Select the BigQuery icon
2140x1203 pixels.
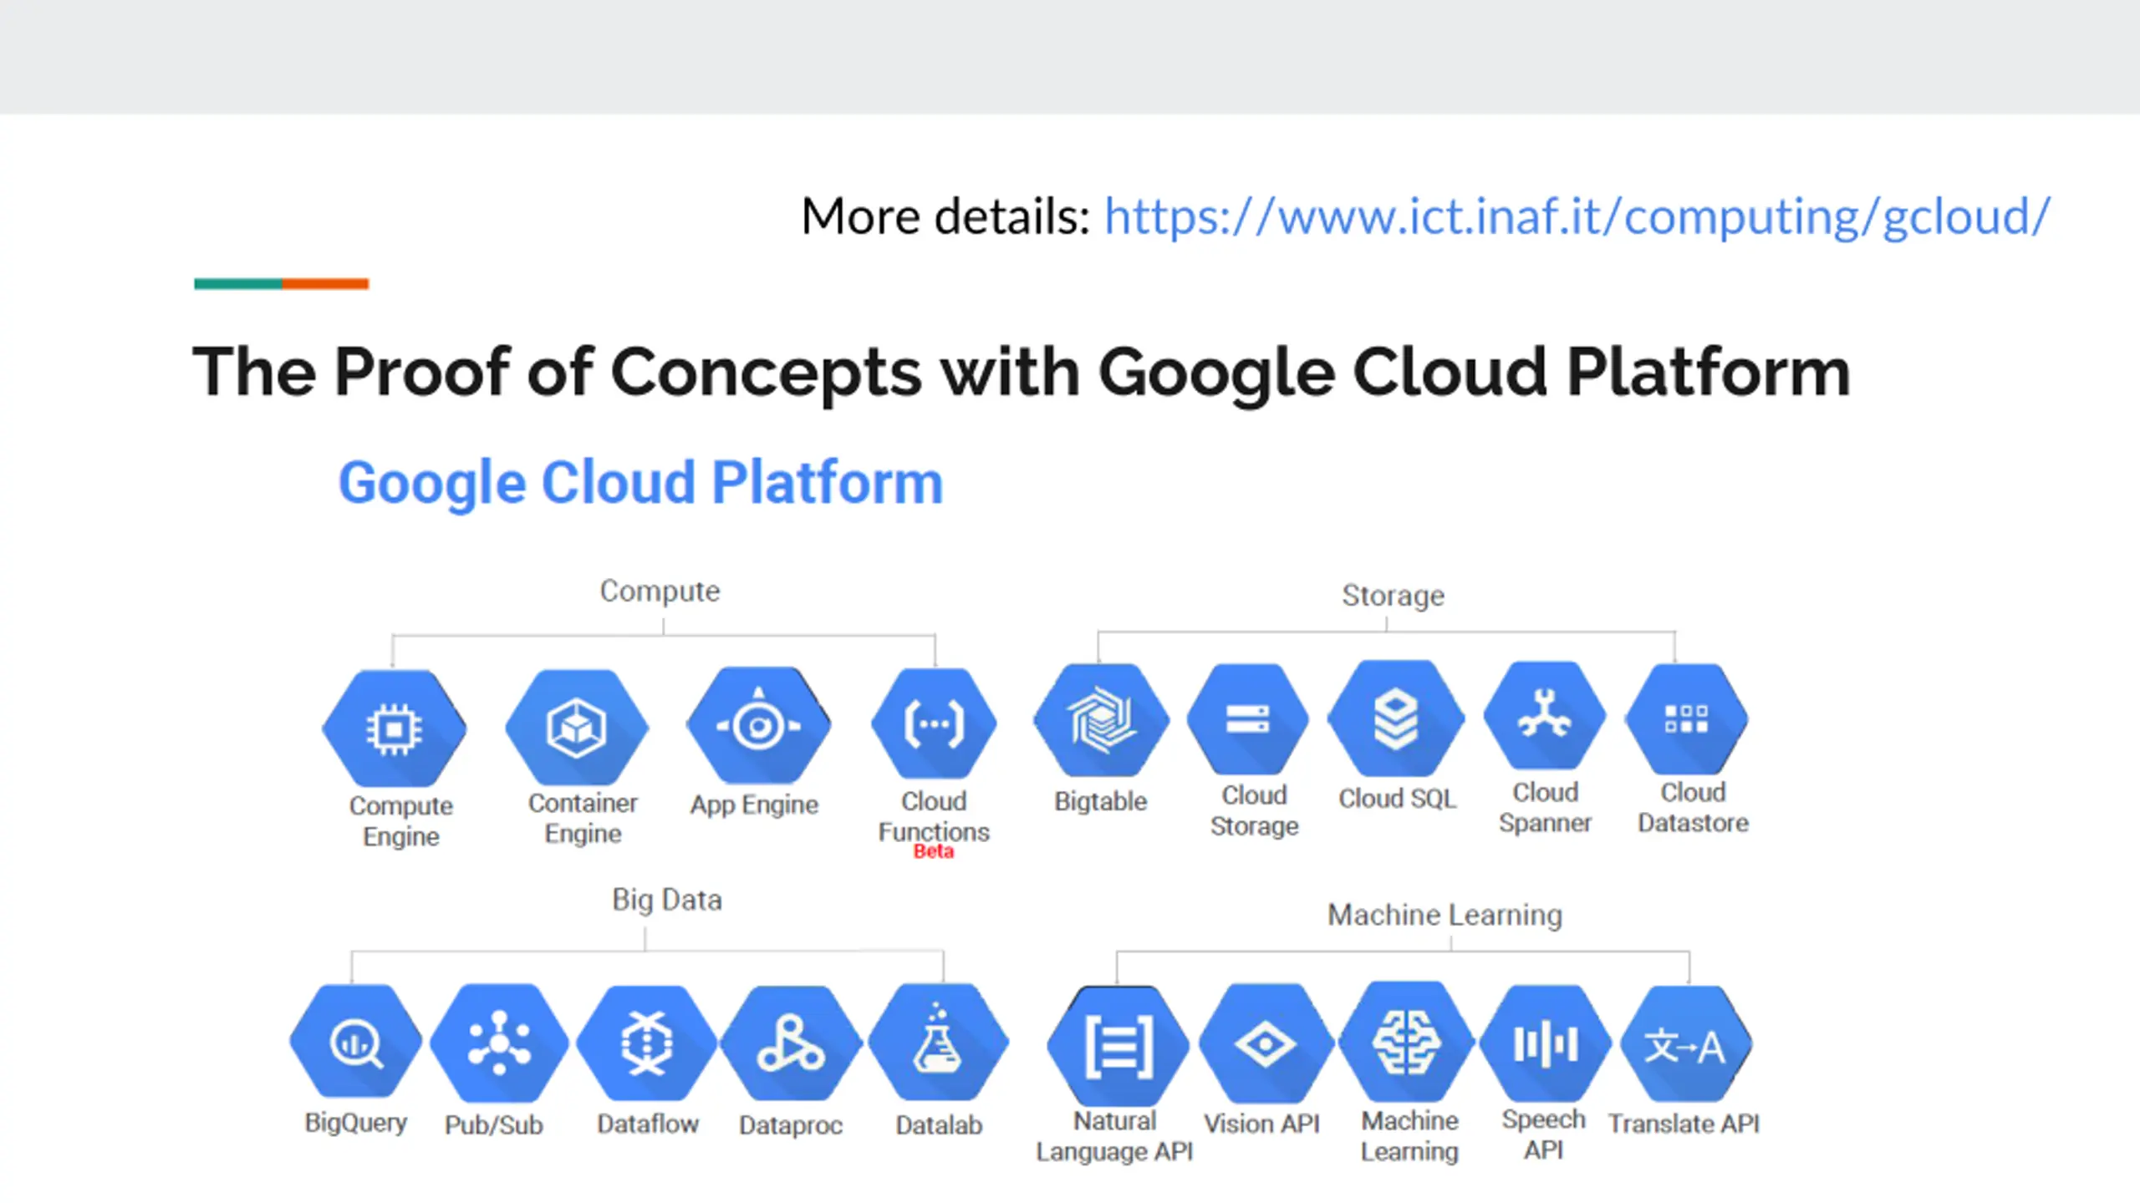[x=356, y=1041]
